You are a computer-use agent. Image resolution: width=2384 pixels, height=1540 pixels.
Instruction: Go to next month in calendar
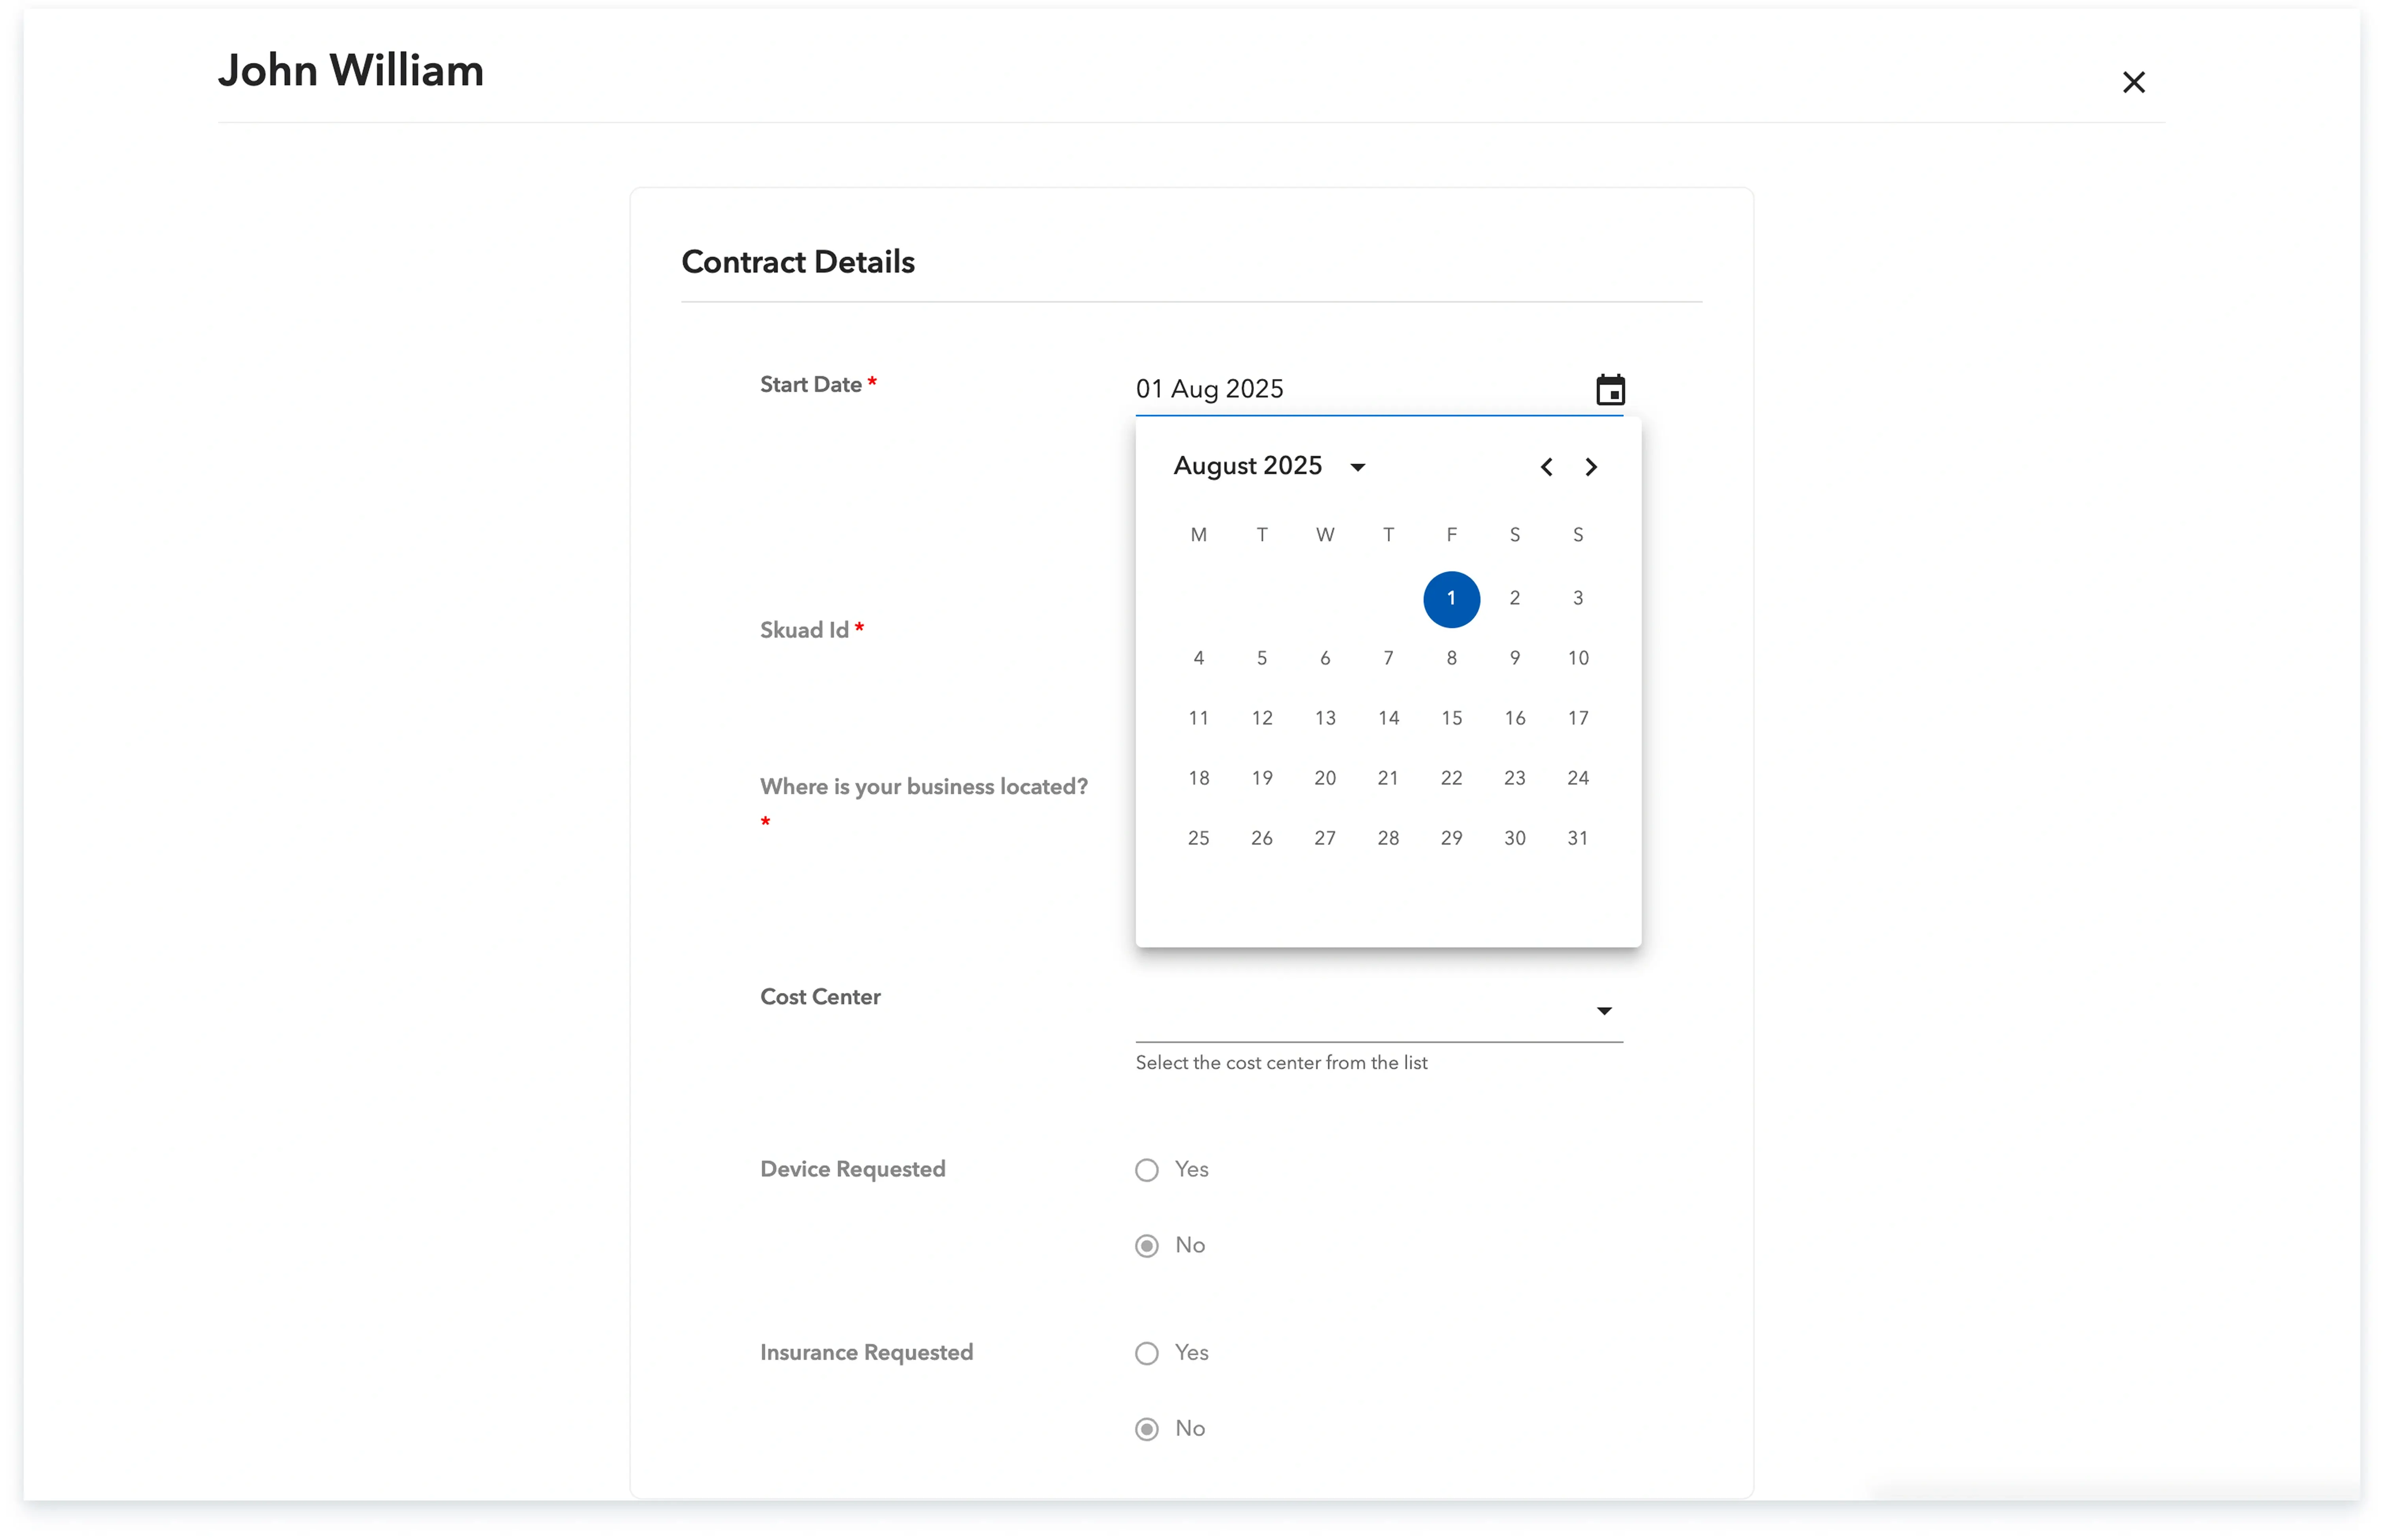click(x=1591, y=467)
